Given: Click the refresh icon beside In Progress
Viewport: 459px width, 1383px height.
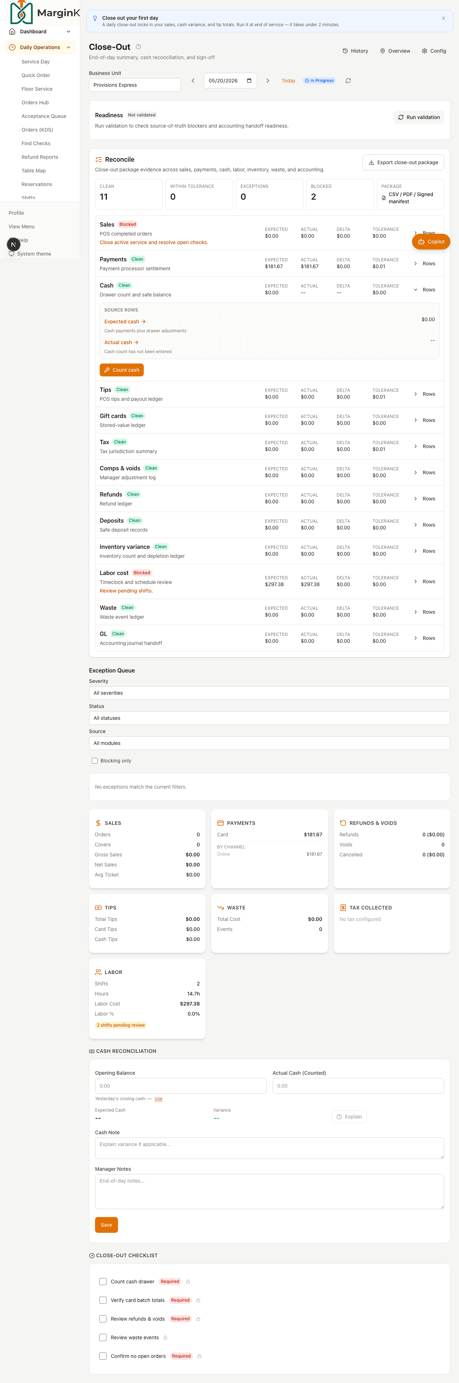Looking at the screenshot, I should (x=348, y=81).
